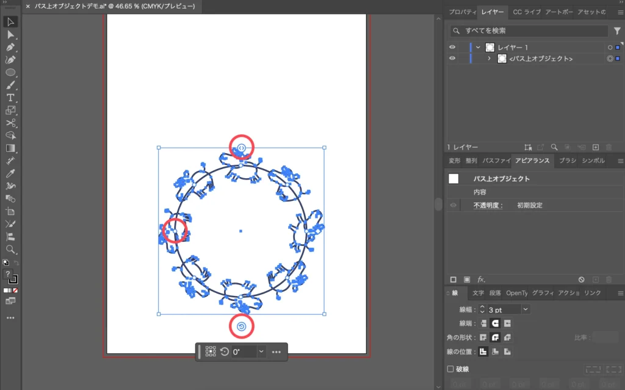Click the fx add effect icon
The width and height of the screenshot is (625, 390).
point(481,280)
